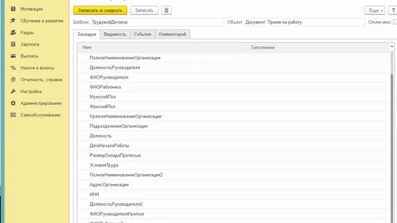The width and height of the screenshot is (397, 223).
Task: Click the scrollbar up arrow in the table
Action: point(392,46)
